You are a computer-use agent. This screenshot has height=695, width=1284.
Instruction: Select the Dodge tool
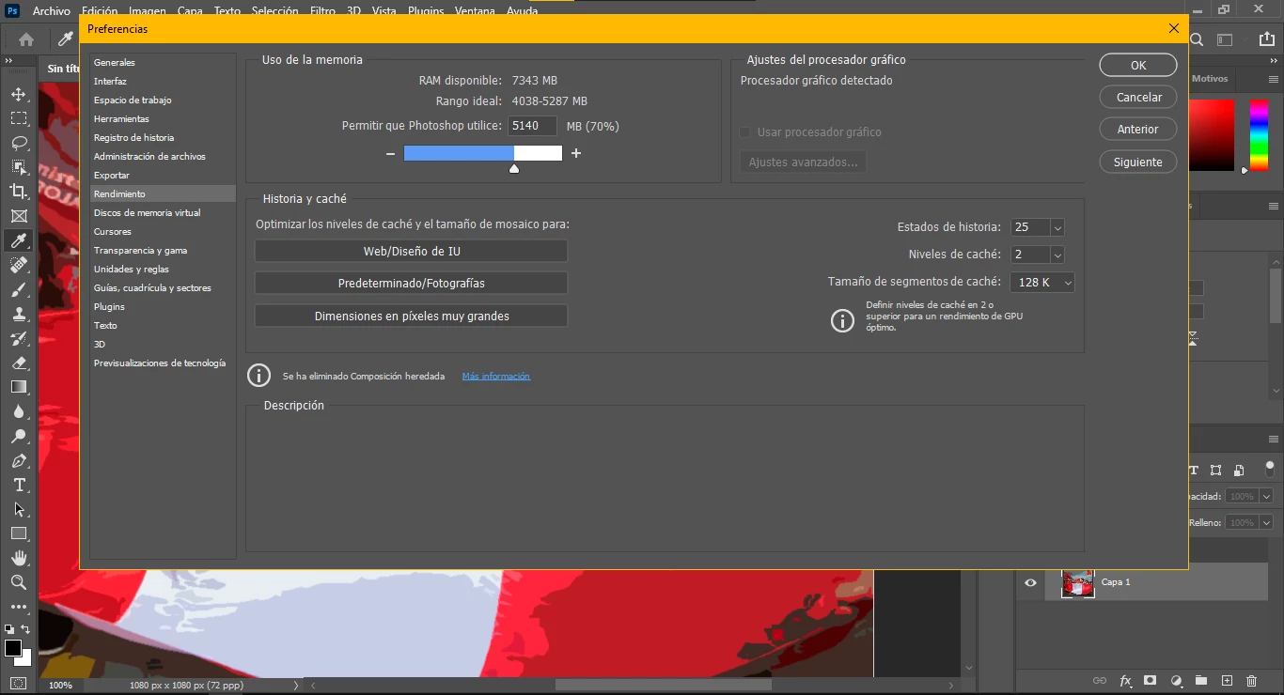coord(19,436)
